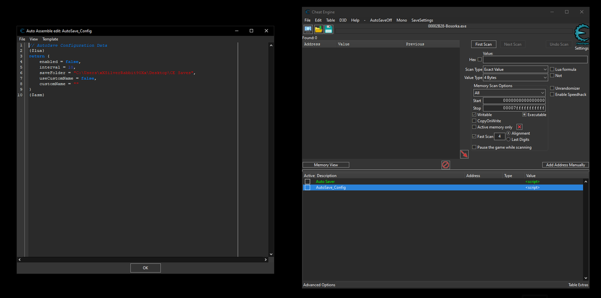The image size is (601, 298).
Task: Open Template menu in Auto Assemble window
Action: (x=50, y=39)
